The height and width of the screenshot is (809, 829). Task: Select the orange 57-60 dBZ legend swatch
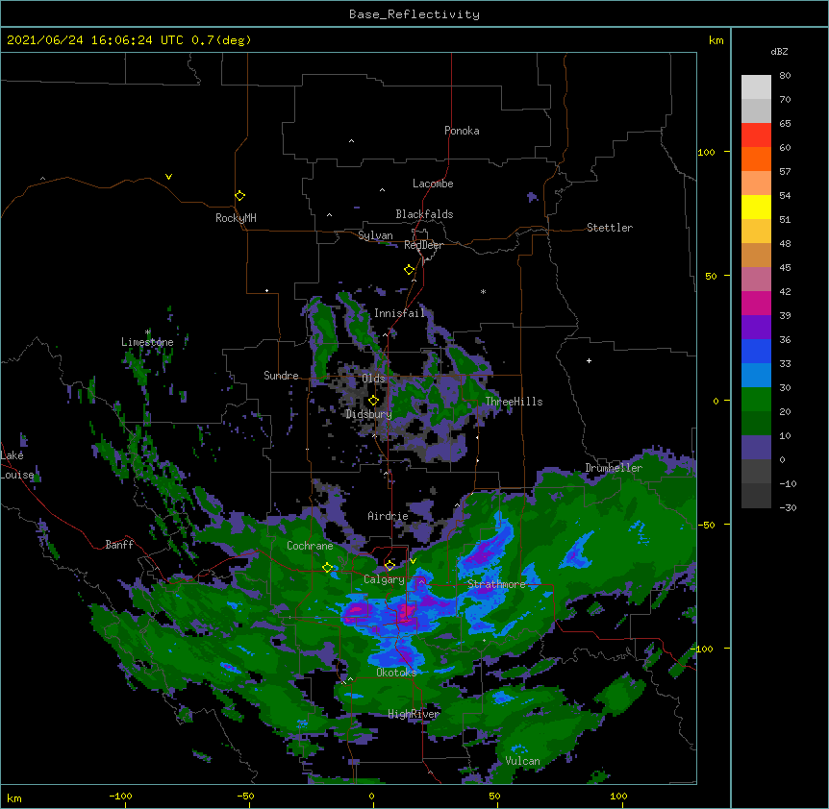point(756,159)
